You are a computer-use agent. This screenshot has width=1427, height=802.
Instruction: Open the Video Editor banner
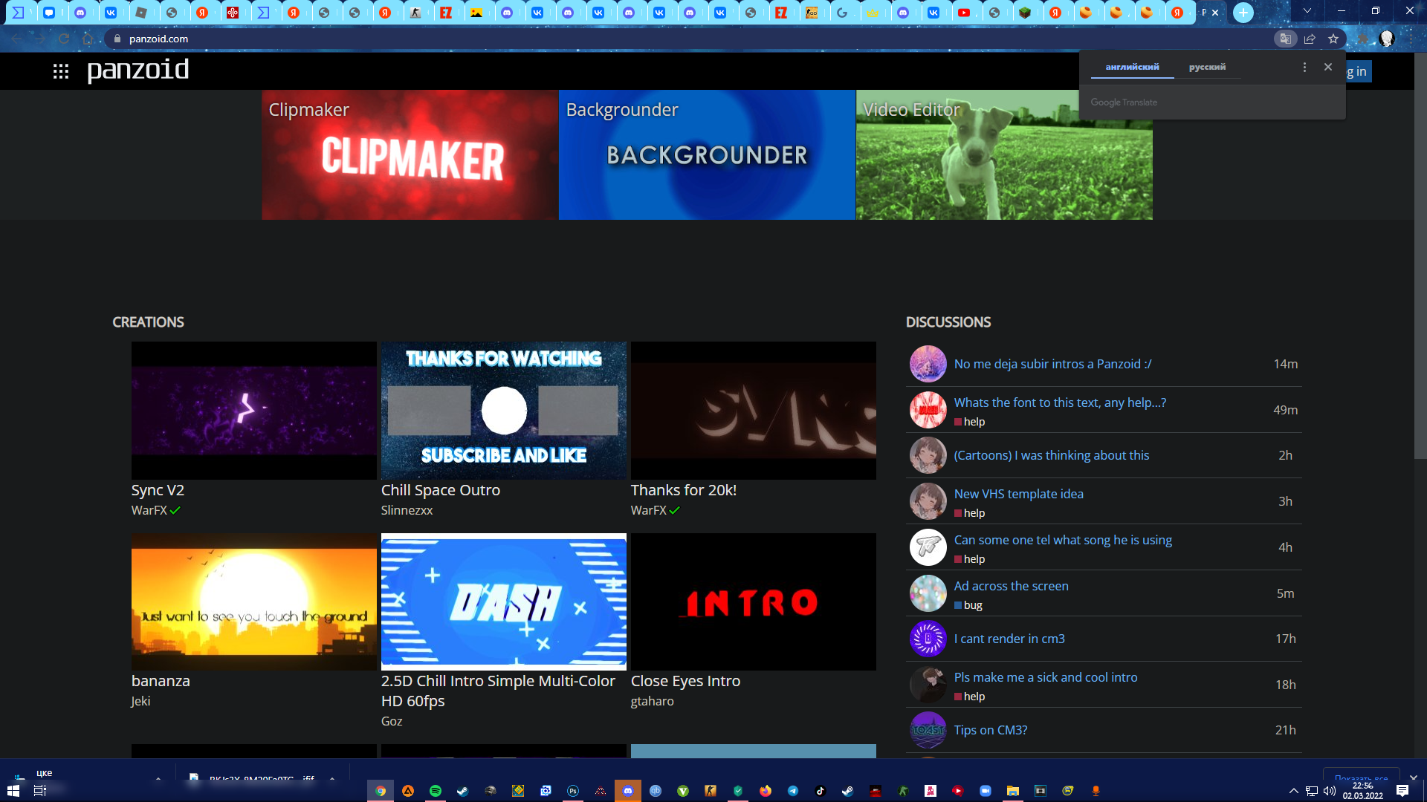coord(1004,154)
